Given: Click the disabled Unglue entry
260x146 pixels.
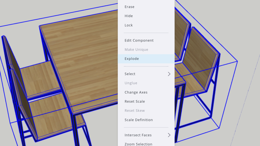Looking at the screenshot, I should tap(131, 83).
